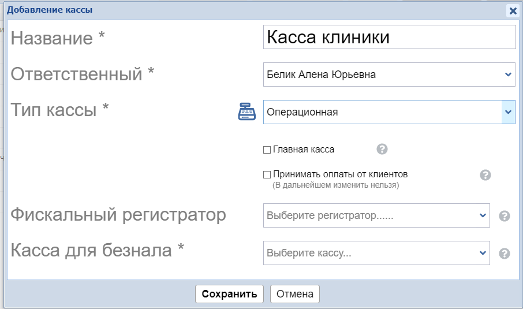Show help for Принимать оплаты от клиентов
The height and width of the screenshot is (309, 523).
click(485, 174)
